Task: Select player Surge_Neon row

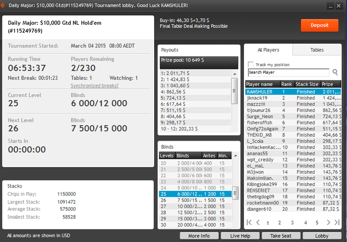Action: pyautogui.click(x=293, y=117)
